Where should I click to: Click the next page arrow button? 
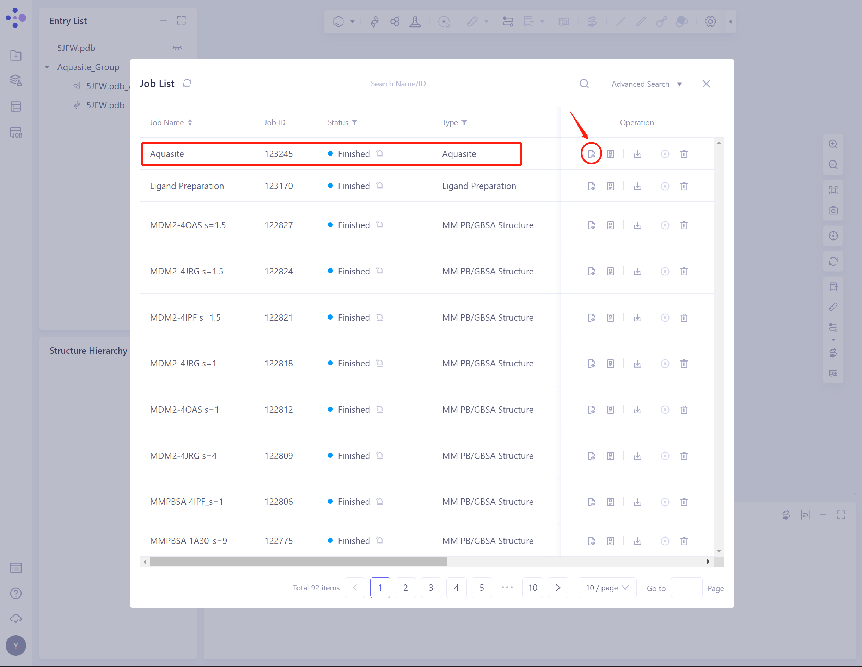click(558, 588)
